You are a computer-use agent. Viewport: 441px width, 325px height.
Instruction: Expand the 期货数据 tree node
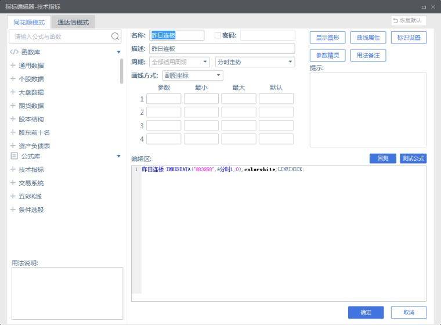13,106
